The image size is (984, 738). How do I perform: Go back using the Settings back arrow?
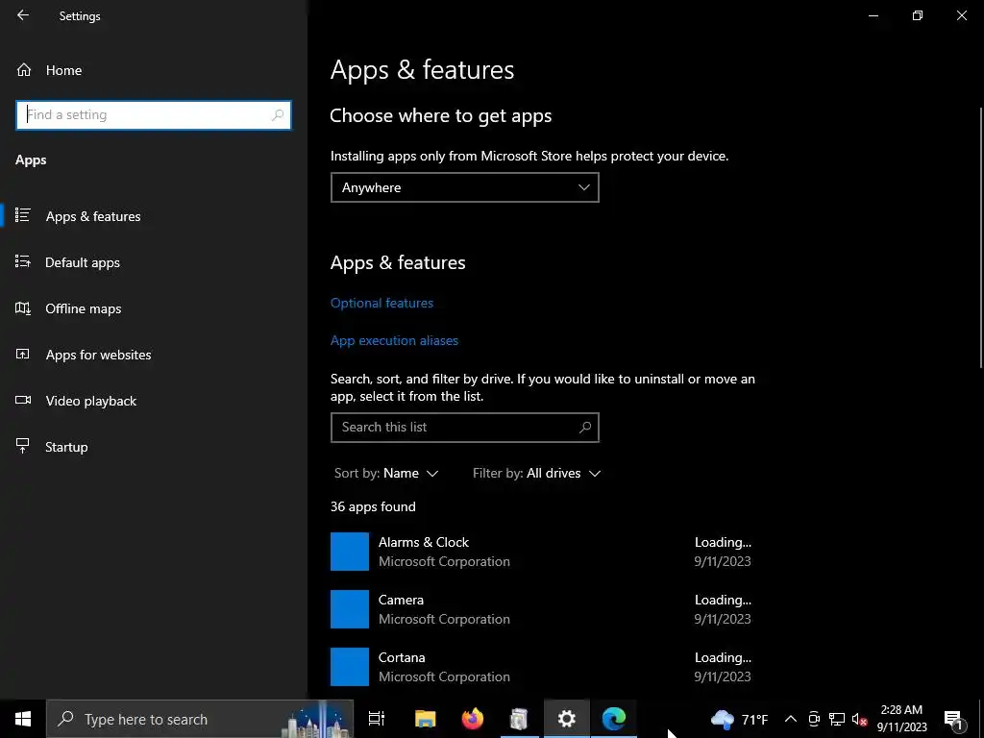point(23,15)
